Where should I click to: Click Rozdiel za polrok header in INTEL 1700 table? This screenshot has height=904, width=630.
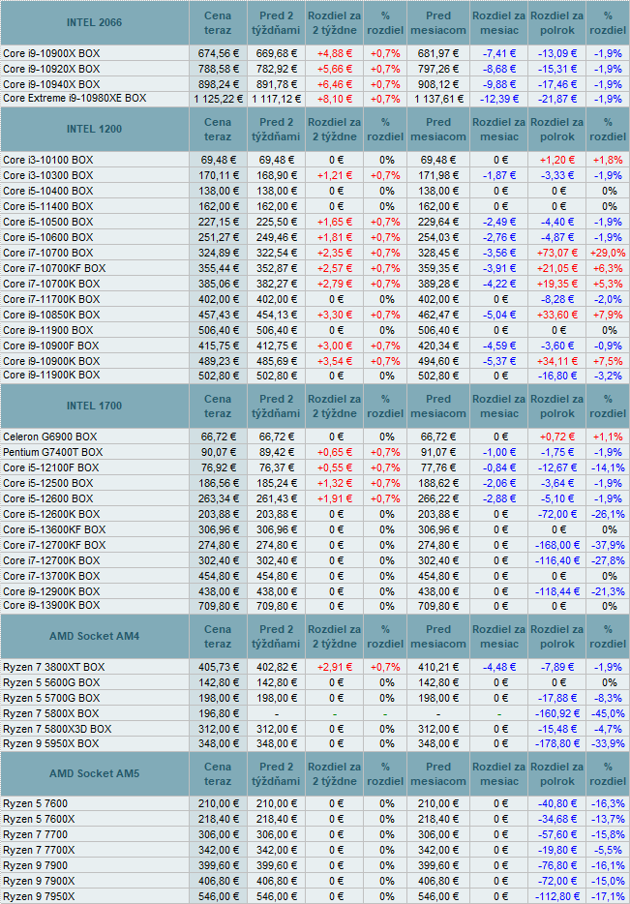(556, 406)
